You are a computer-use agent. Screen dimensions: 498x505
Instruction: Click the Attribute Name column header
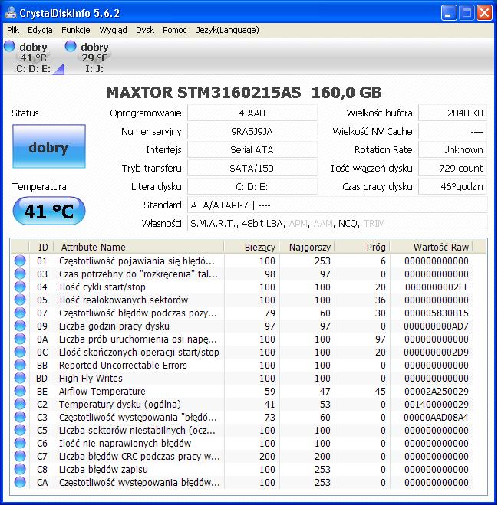coord(139,247)
